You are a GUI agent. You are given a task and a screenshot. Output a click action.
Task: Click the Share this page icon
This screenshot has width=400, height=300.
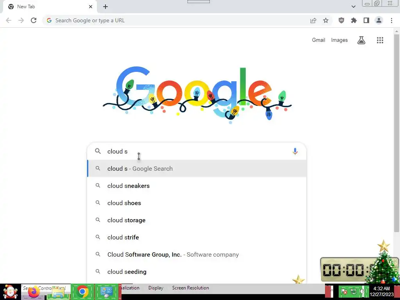tap(313, 21)
